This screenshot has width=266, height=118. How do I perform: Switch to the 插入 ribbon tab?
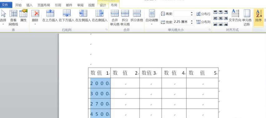tap(29, 5)
